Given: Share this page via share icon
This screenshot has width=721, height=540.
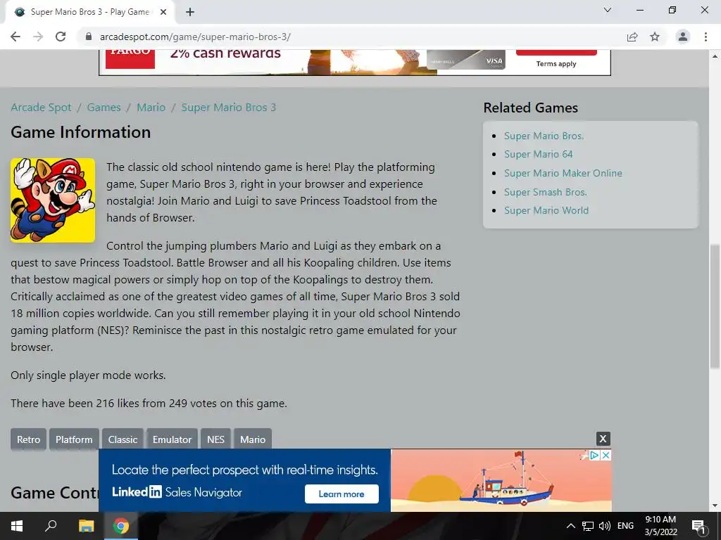Looking at the screenshot, I should (632, 37).
